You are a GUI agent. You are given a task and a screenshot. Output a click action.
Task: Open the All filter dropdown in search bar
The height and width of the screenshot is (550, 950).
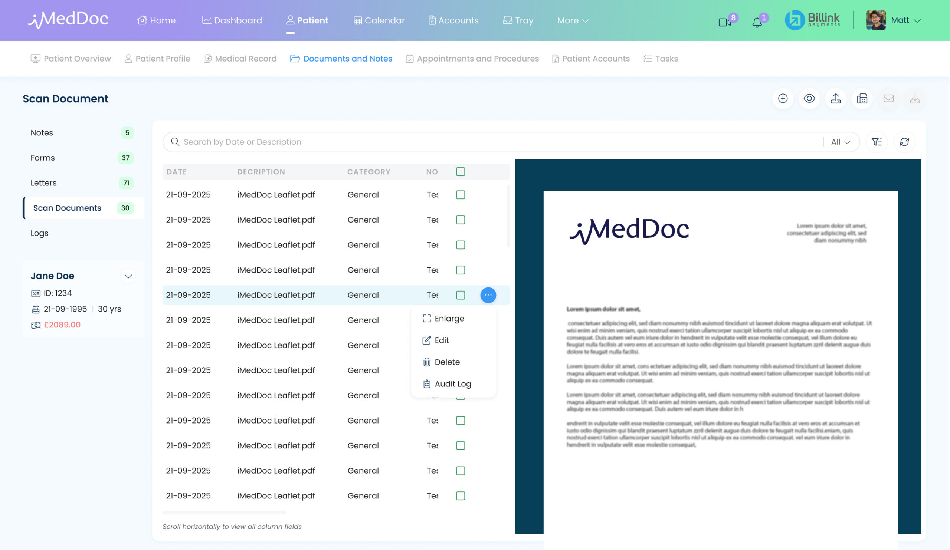pyautogui.click(x=840, y=142)
